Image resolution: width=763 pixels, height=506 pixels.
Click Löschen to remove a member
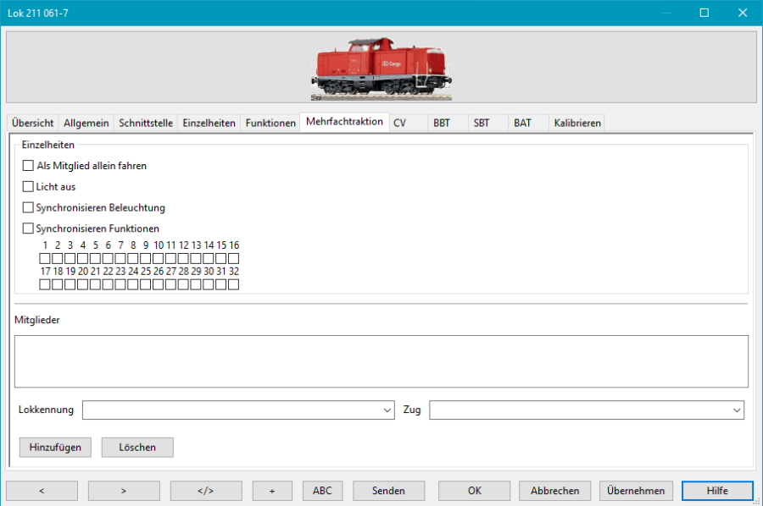[x=136, y=447]
